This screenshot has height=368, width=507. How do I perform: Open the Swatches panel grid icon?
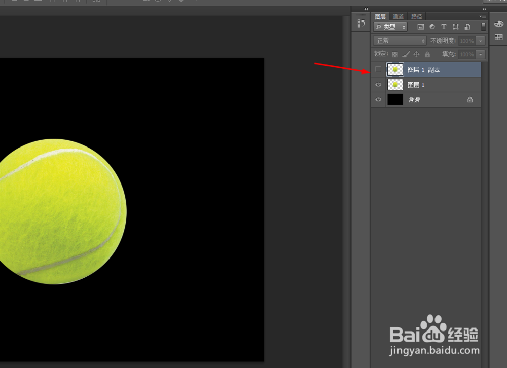(x=498, y=37)
